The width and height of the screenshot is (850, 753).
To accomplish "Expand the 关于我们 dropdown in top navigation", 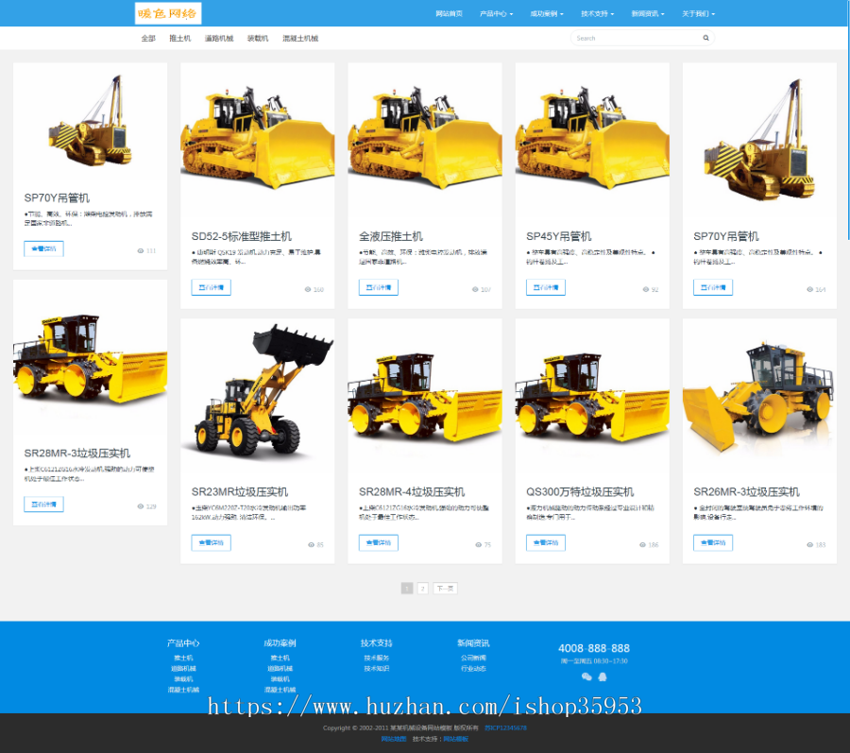I will click(x=698, y=13).
